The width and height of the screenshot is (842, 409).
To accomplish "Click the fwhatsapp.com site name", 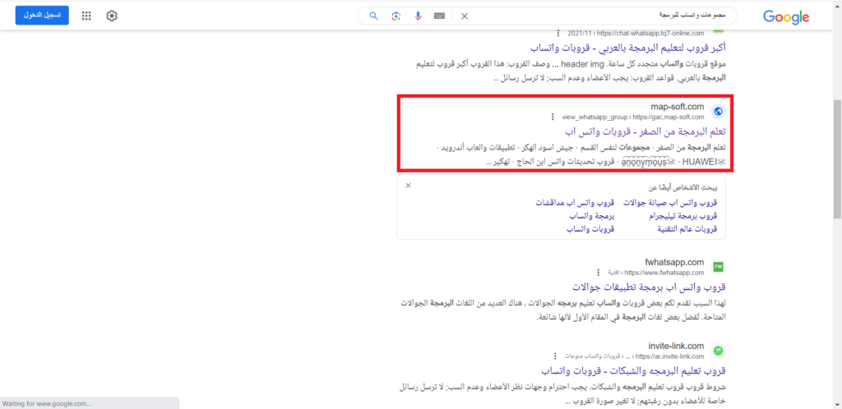I will [674, 262].
